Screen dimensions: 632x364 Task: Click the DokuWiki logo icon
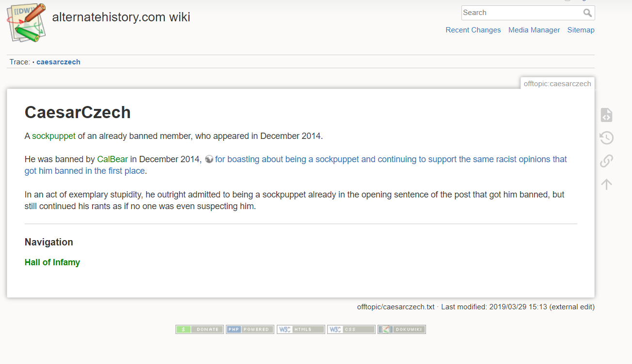pos(26,22)
